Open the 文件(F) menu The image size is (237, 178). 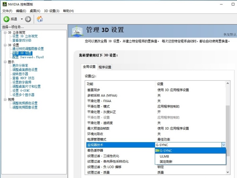pyautogui.click(x=7, y=11)
